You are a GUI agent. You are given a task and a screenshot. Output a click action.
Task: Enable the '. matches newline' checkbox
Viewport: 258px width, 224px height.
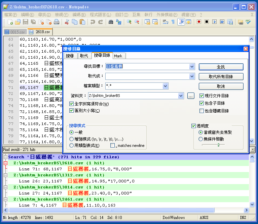(113, 146)
